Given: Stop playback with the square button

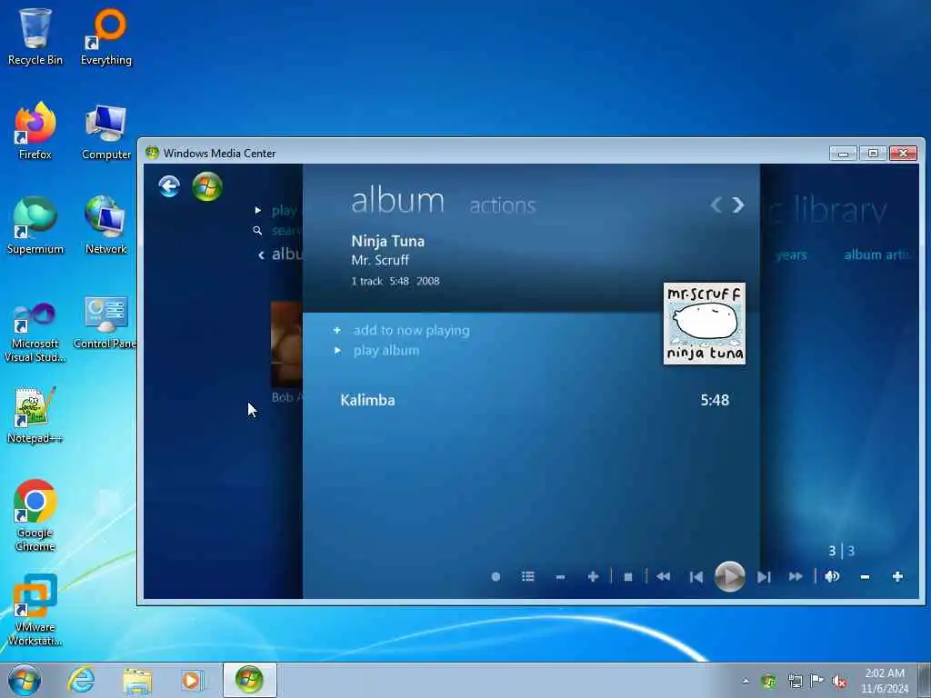Looking at the screenshot, I should [628, 577].
